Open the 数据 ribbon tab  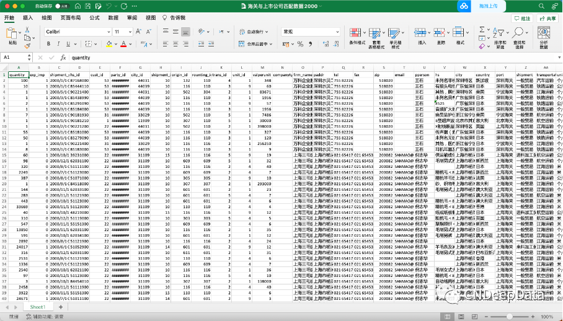[x=113, y=17]
